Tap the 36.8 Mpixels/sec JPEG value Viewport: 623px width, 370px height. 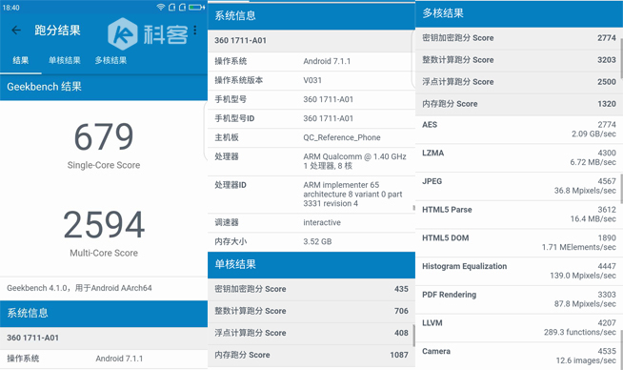coord(585,191)
